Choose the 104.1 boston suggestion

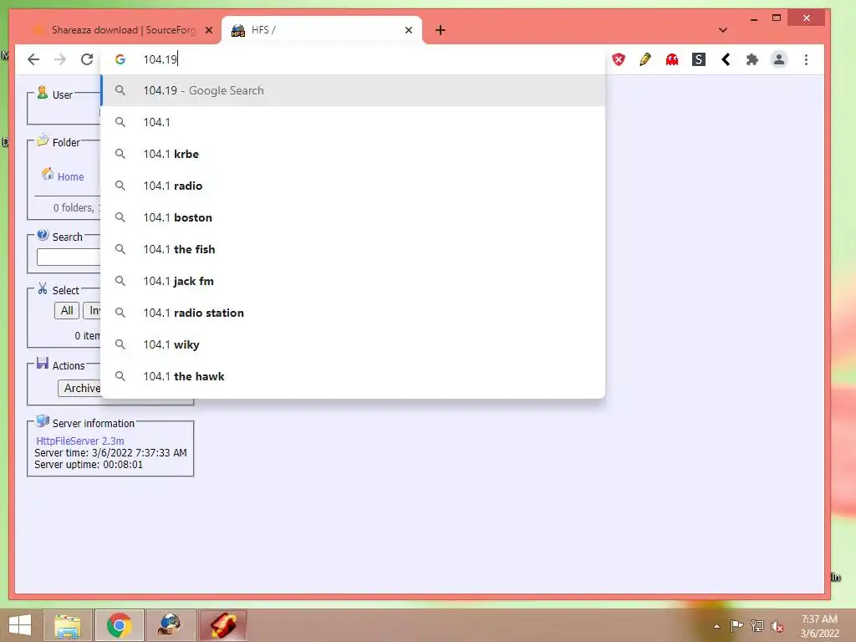(354, 217)
